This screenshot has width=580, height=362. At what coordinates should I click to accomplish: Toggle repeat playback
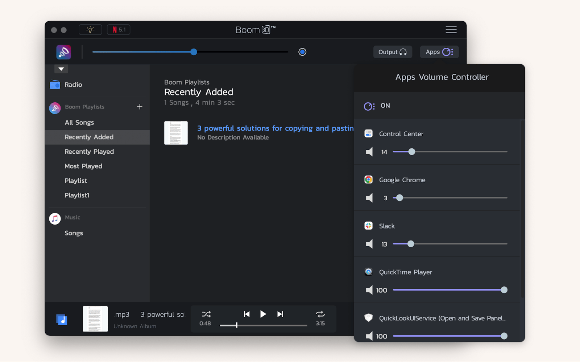point(320,314)
